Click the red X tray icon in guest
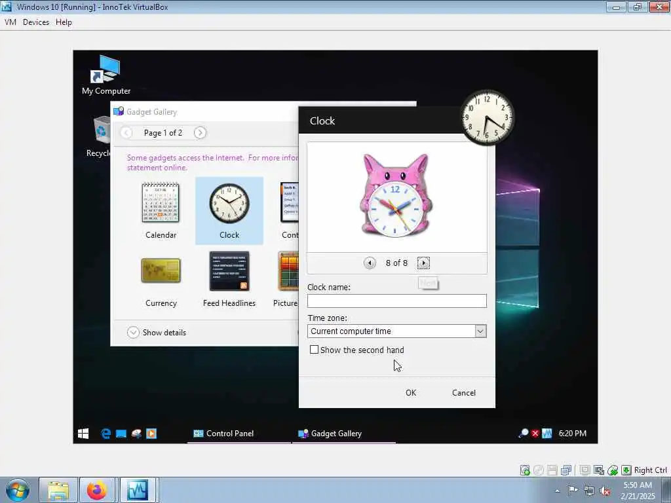The image size is (671, 503). click(535, 434)
